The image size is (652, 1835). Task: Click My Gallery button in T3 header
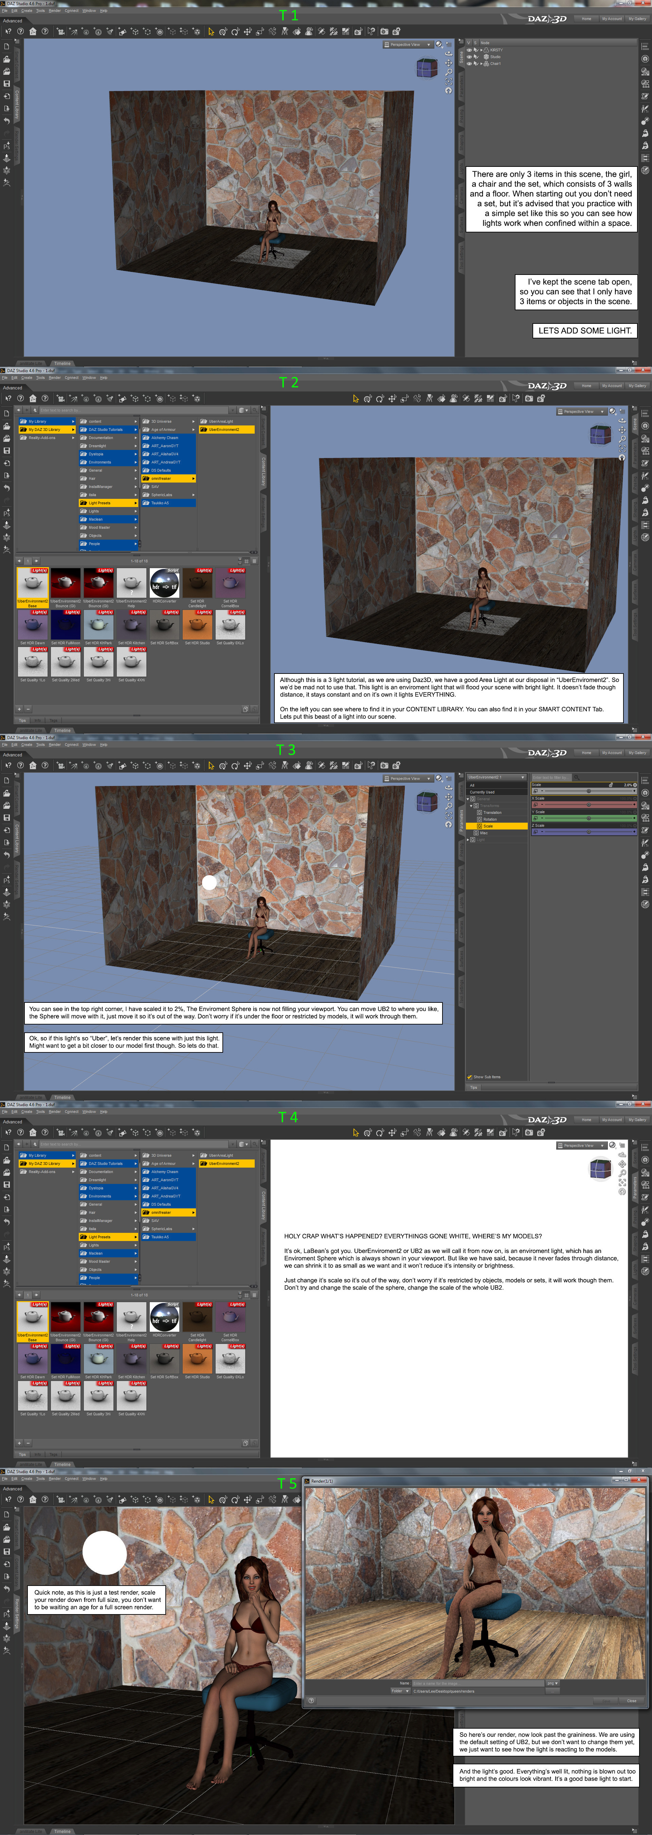[x=638, y=753]
